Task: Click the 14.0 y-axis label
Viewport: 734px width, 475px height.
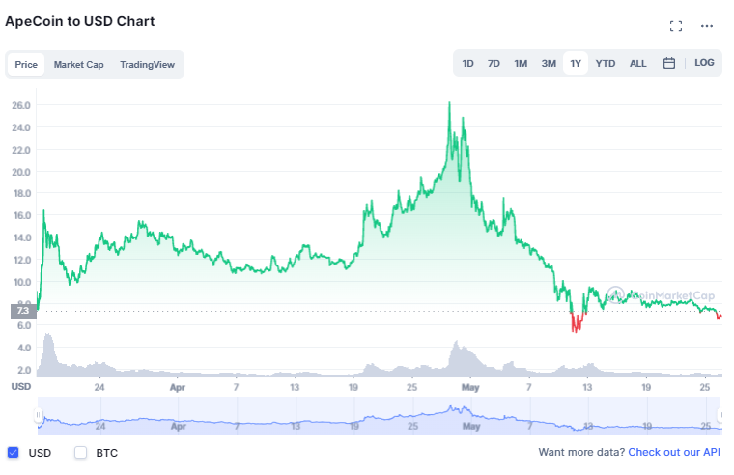Action: point(21,237)
